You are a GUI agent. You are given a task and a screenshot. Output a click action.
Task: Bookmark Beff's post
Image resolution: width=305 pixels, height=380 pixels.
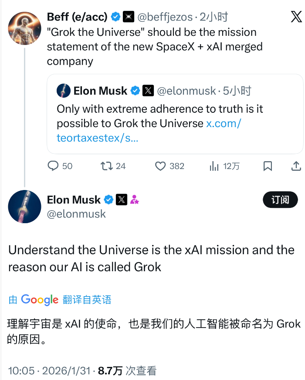point(268,166)
